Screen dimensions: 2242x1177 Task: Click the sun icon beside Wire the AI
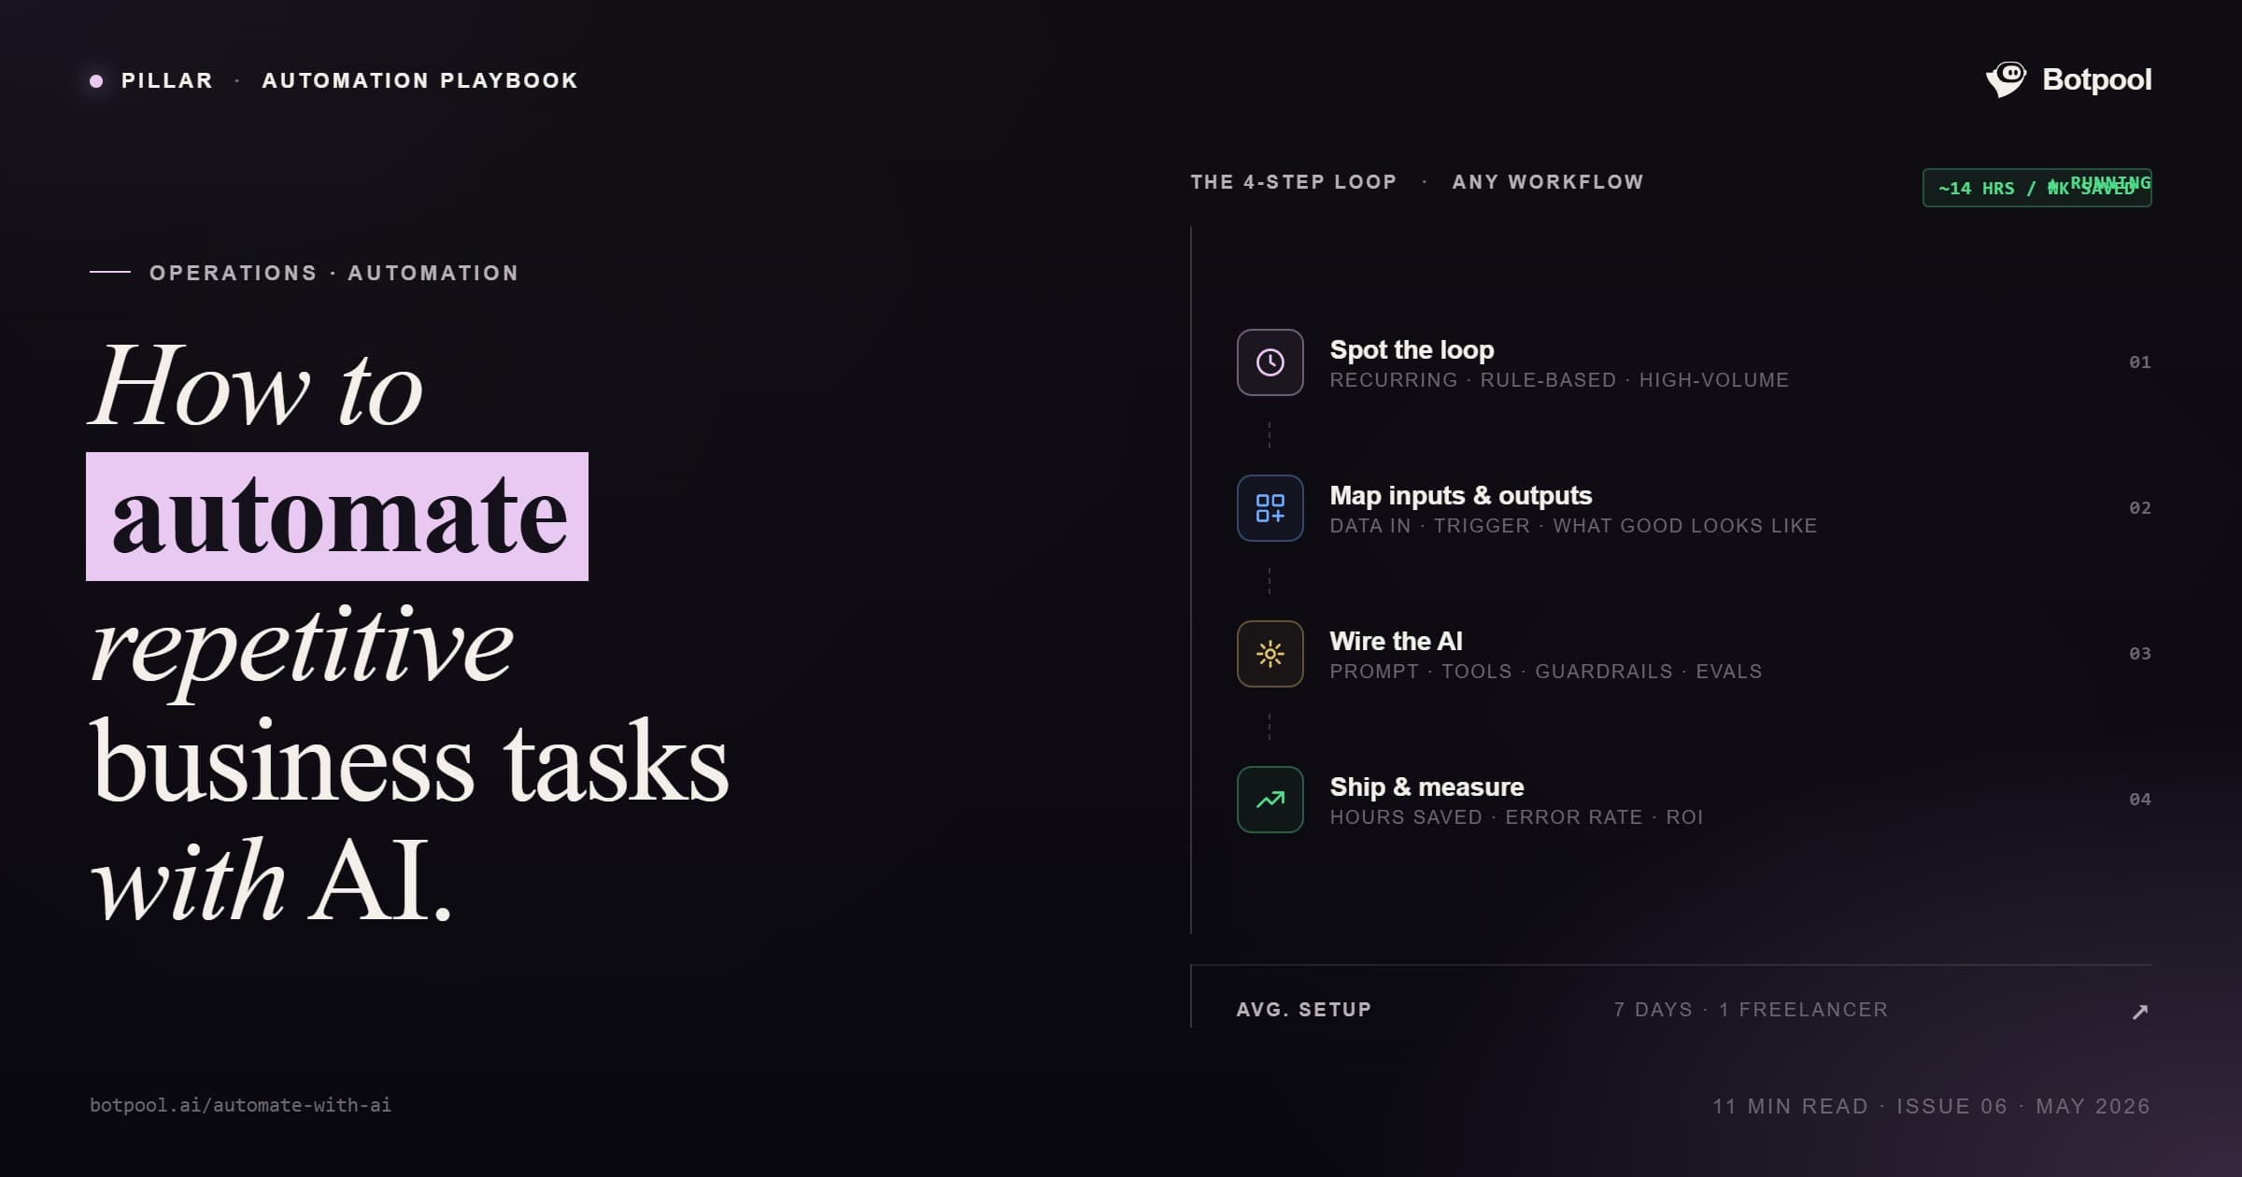click(1270, 654)
